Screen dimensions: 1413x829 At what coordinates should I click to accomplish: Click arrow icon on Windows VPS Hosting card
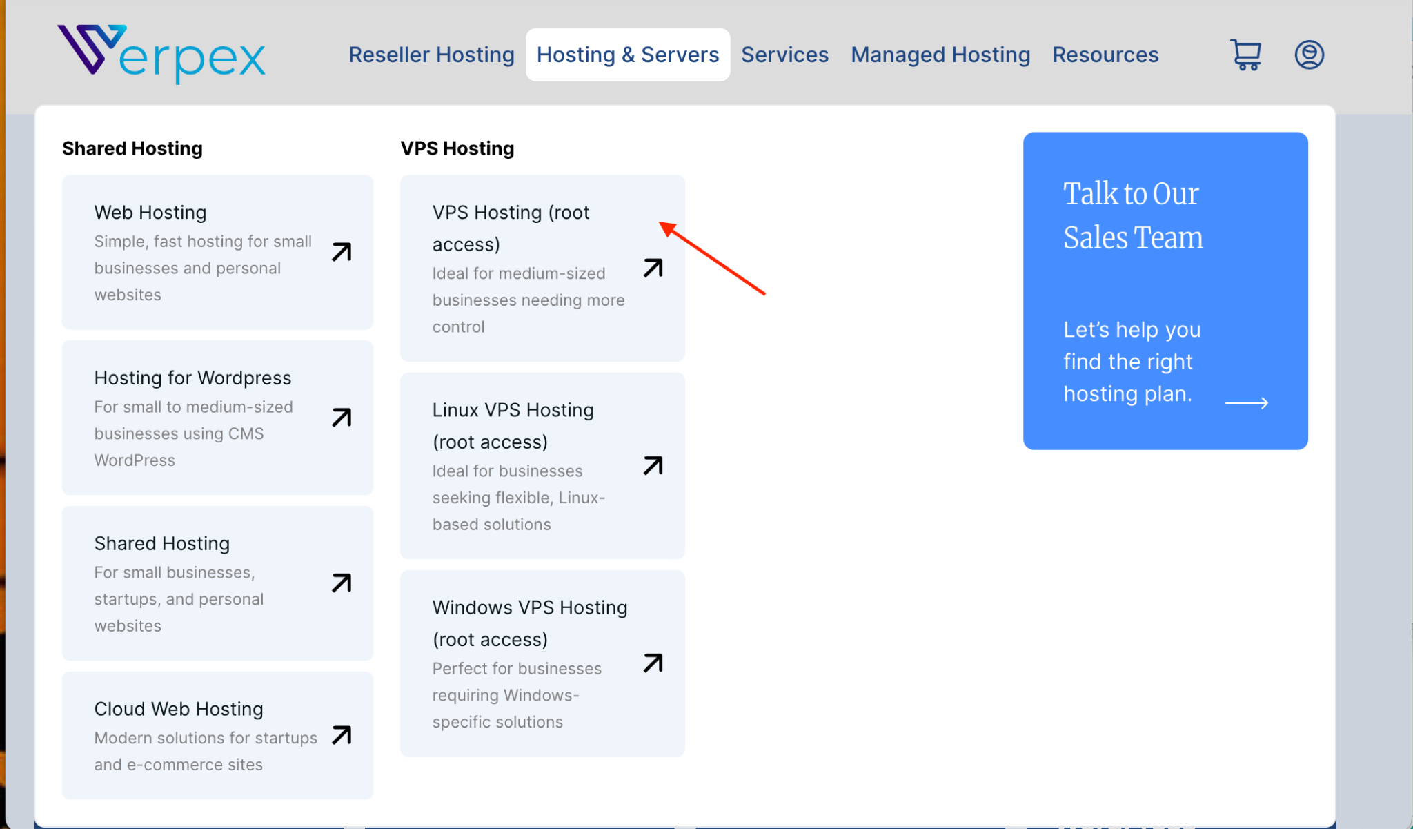(653, 663)
